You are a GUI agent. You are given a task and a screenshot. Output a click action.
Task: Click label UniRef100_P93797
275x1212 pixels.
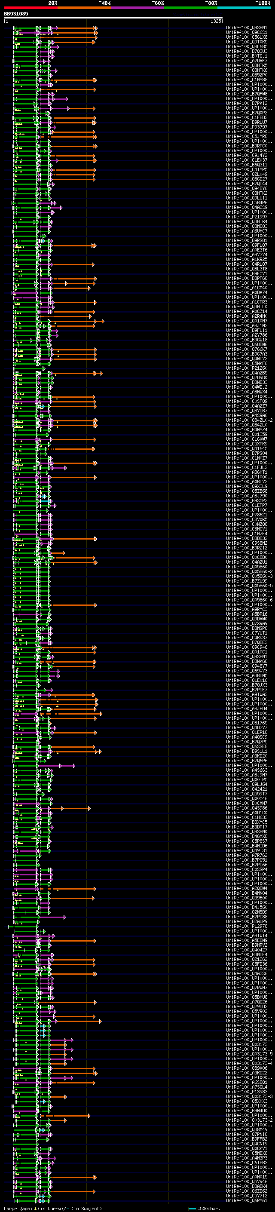click(x=247, y=127)
